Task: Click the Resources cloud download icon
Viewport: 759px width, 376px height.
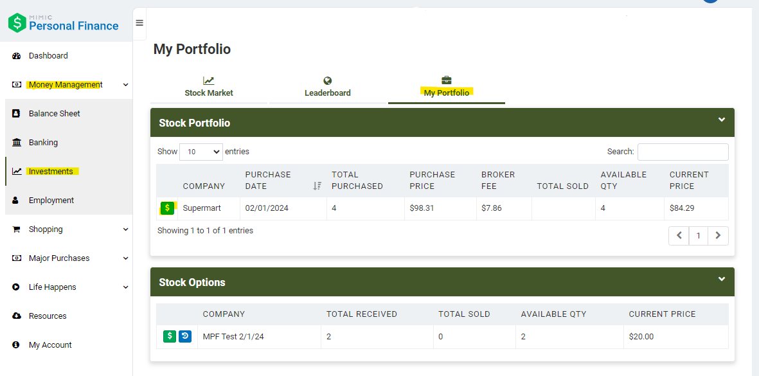Action: point(17,316)
